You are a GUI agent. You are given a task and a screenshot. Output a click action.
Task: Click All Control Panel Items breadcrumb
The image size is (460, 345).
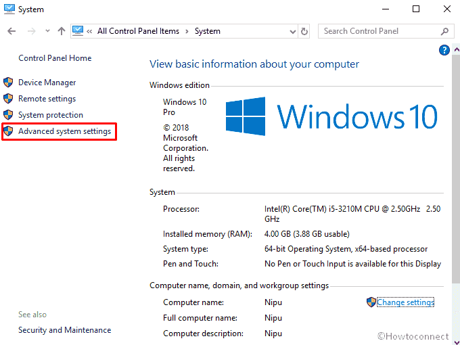click(138, 31)
